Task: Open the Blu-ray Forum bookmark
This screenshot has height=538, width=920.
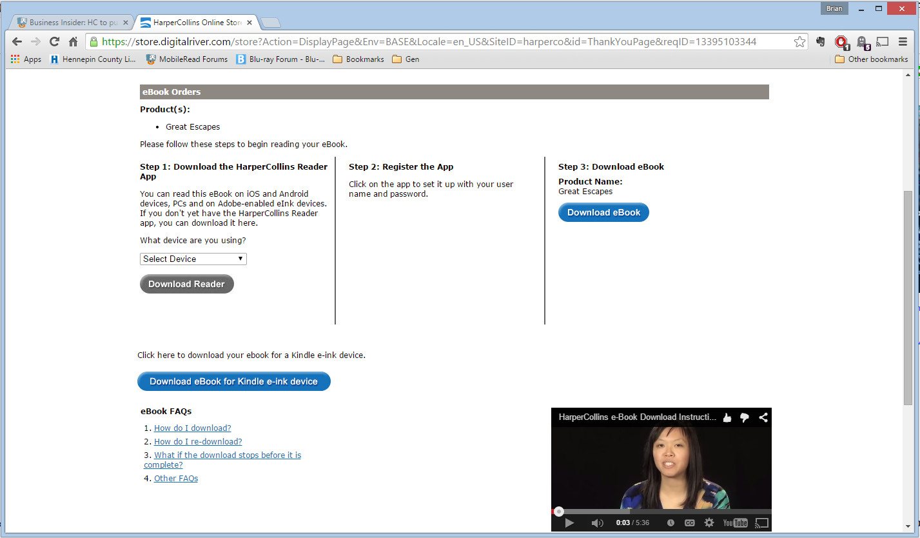Action: (280, 59)
